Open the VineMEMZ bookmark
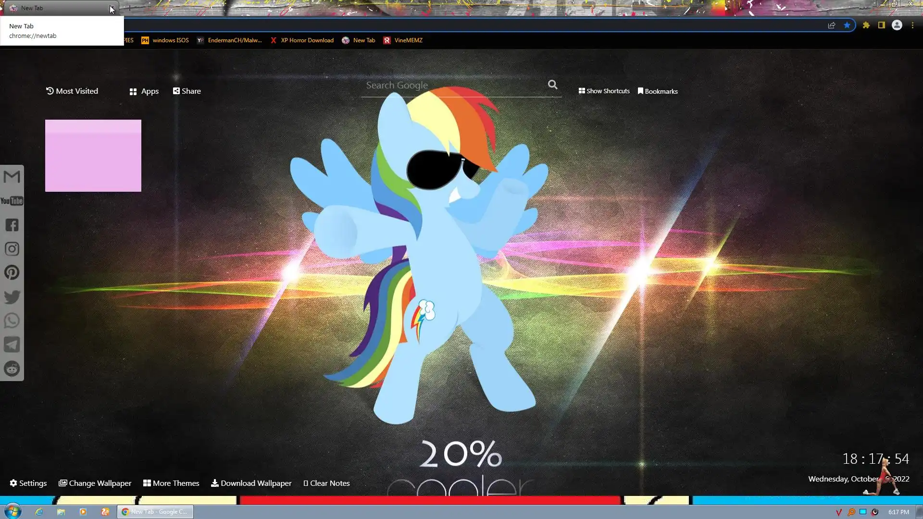Screen dimensions: 923x519 403,40
